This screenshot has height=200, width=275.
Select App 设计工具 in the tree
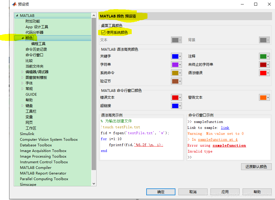(37, 27)
